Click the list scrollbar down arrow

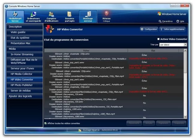point(185,117)
